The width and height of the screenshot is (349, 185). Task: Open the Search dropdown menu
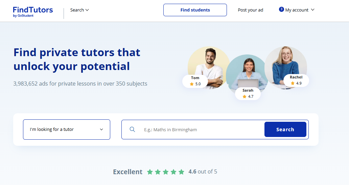(x=79, y=10)
